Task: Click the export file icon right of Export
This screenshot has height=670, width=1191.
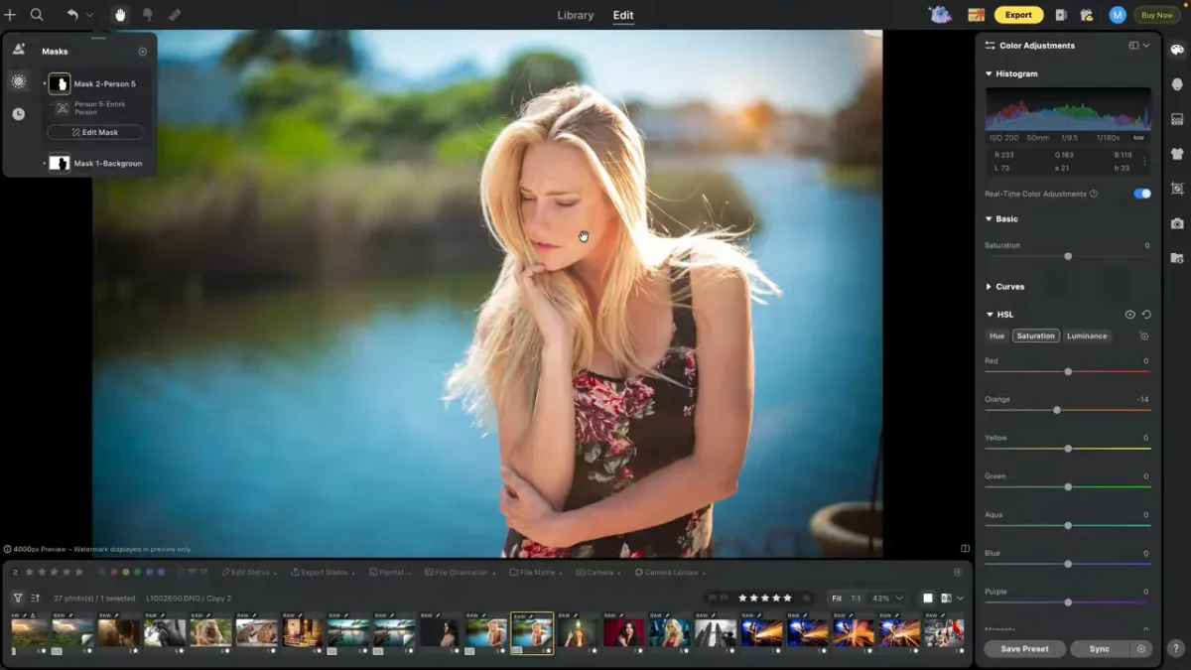Action: coord(1061,15)
